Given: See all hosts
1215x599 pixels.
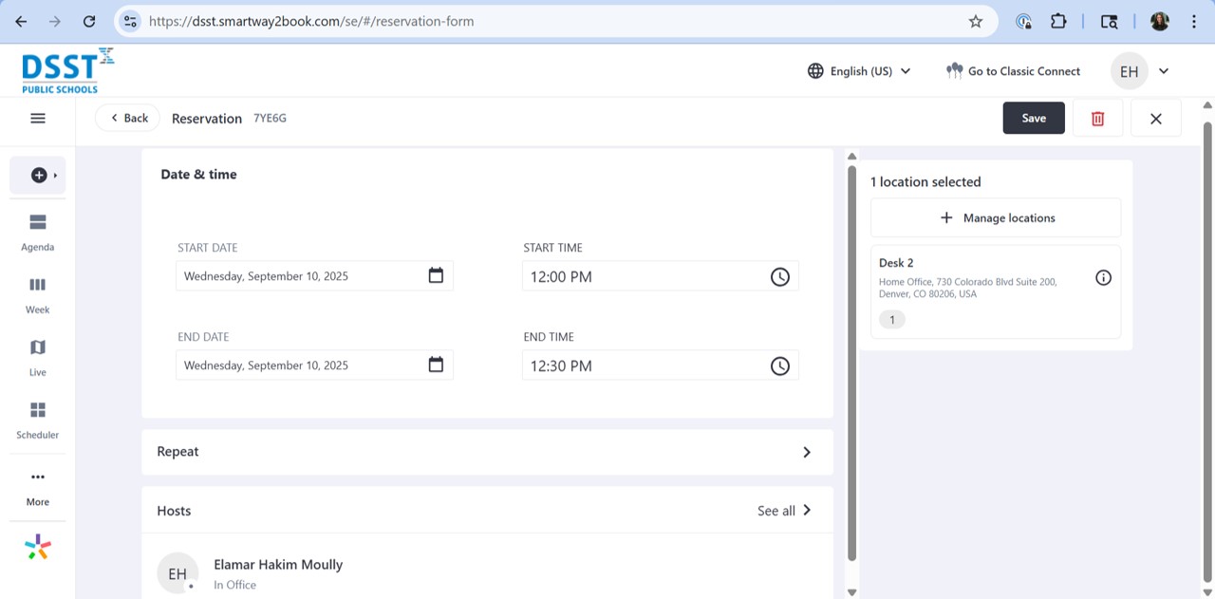Looking at the screenshot, I should [x=784, y=511].
